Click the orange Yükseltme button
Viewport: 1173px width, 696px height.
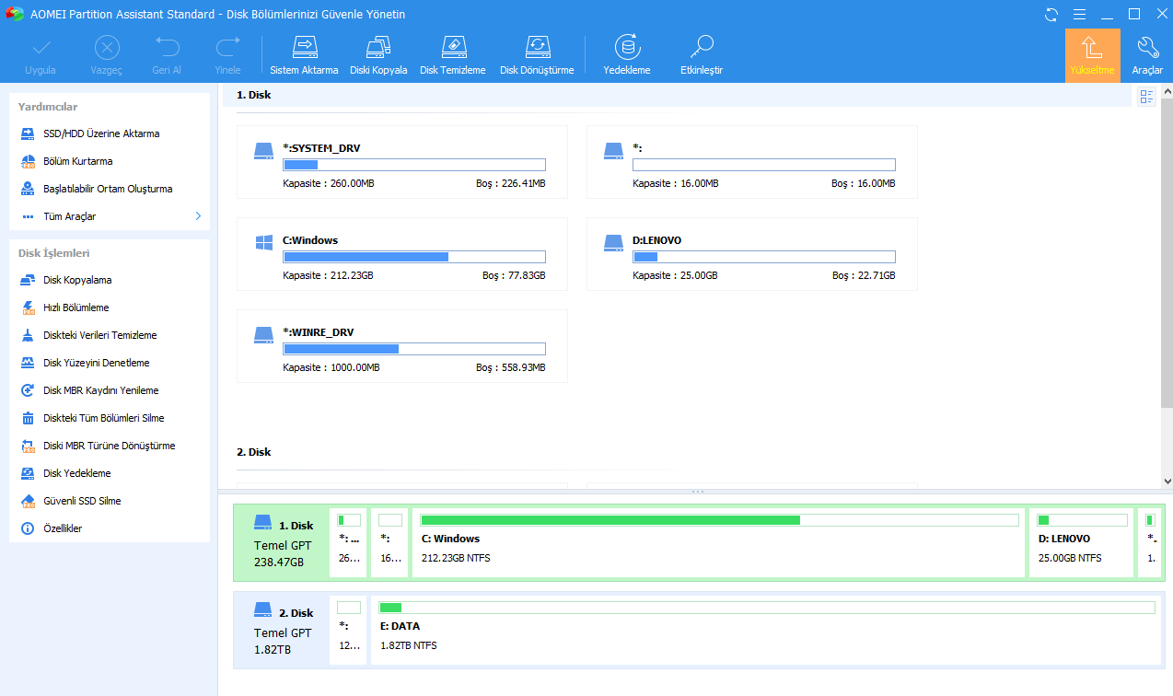coord(1092,55)
